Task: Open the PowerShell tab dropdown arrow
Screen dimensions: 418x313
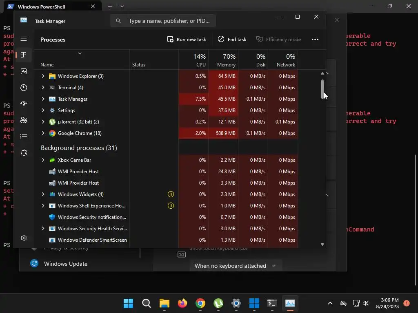Action: pyautogui.click(x=122, y=7)
